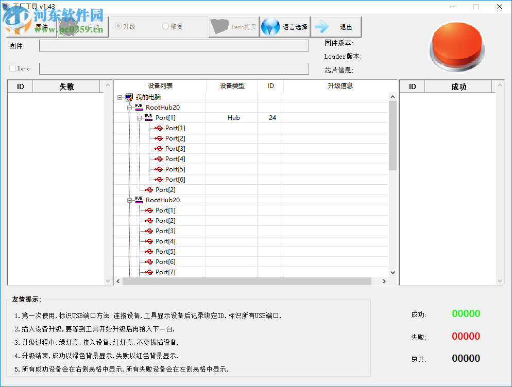
Task: Click USB icon of Port[3] under Hub Port[1]
Action: tap(159, 149)
